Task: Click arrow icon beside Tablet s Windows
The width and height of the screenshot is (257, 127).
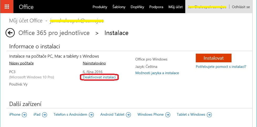Action: click(x=209, y=115)
